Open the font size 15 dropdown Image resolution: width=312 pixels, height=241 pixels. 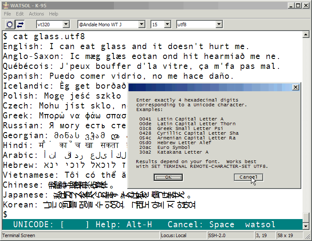point(167,25)
